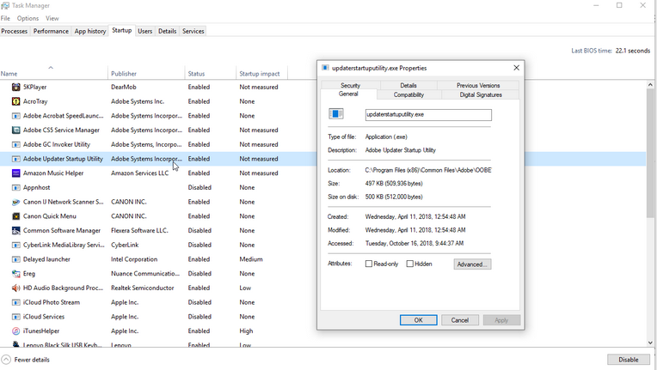This screenshot has width=657, height=370.
Task: Select 'Intel Corporation' publisher cell
Action: point(134,259)
